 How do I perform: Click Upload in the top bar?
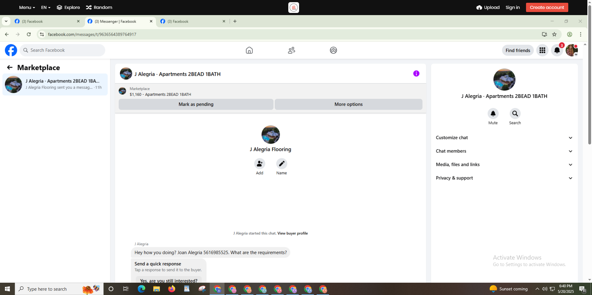tap(488, 7)
